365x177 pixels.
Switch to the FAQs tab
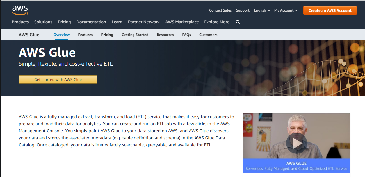coord(186,35)
